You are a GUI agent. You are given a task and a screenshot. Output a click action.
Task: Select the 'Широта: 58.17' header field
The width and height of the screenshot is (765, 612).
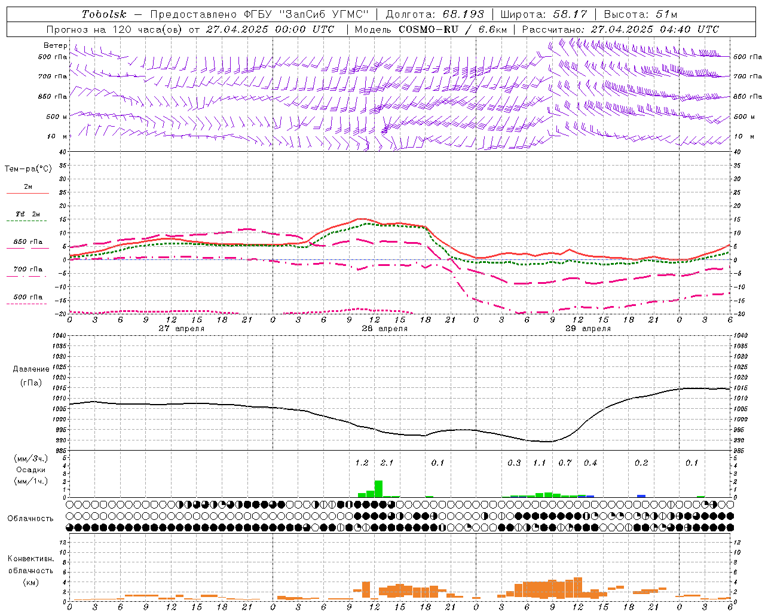544,14
